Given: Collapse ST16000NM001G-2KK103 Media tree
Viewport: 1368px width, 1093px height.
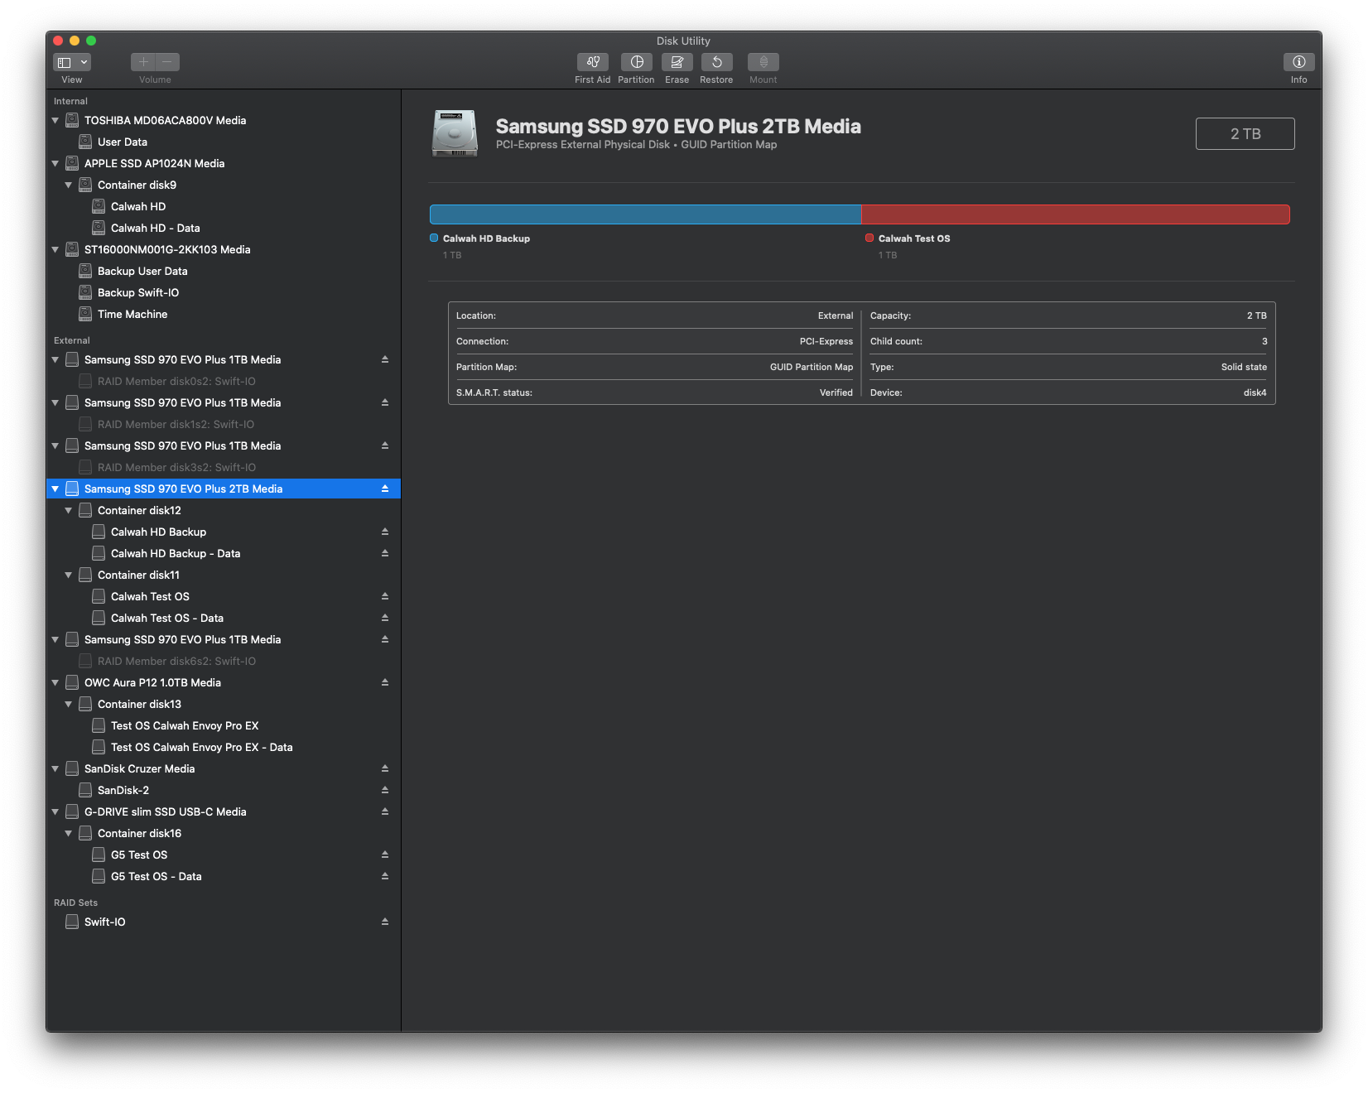Looking at the screenshot, I should (55, 250).
